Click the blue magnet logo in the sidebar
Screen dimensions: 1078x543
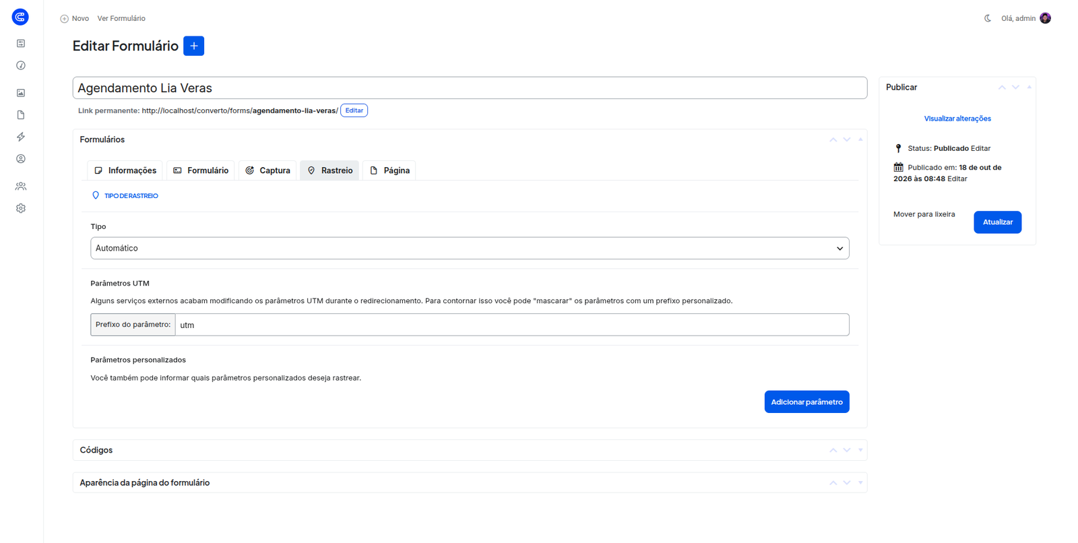click(x=20, y=17)
